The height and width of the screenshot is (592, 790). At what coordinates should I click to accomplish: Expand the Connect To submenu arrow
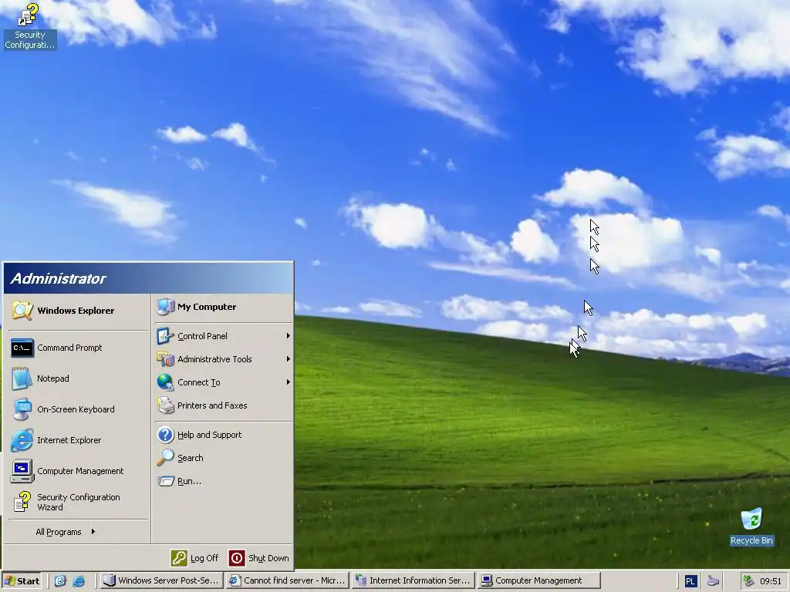(289, 382)
